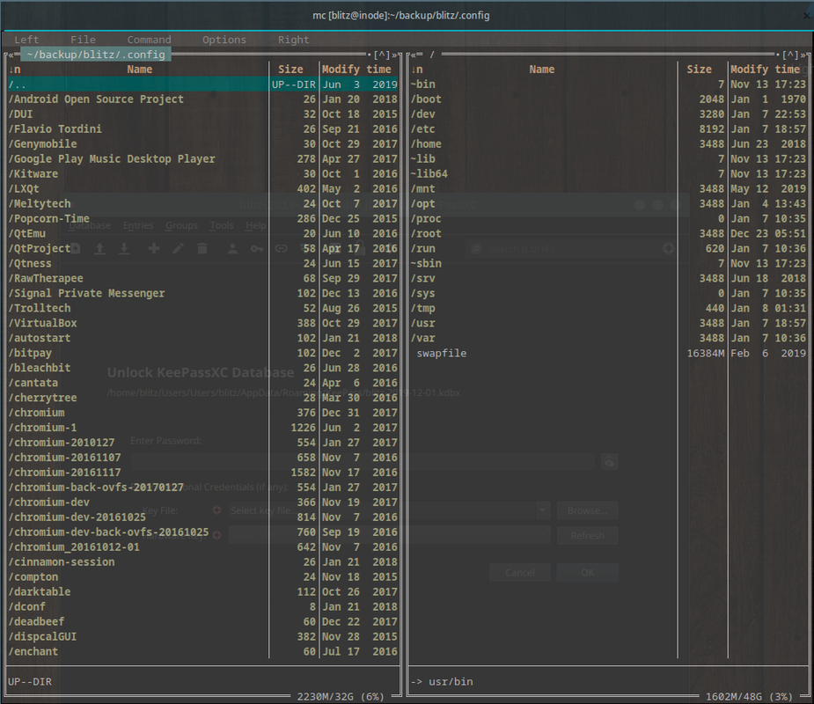Image resolution: width=814 pixels, height=704 pixels.
Task: Go forward with » in the .config panel
Action: 394,55
